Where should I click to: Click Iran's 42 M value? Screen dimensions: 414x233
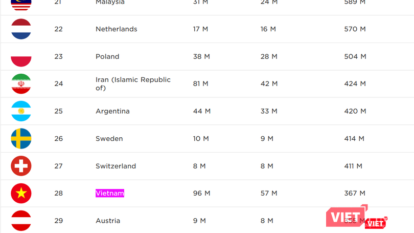coord(269,83)
